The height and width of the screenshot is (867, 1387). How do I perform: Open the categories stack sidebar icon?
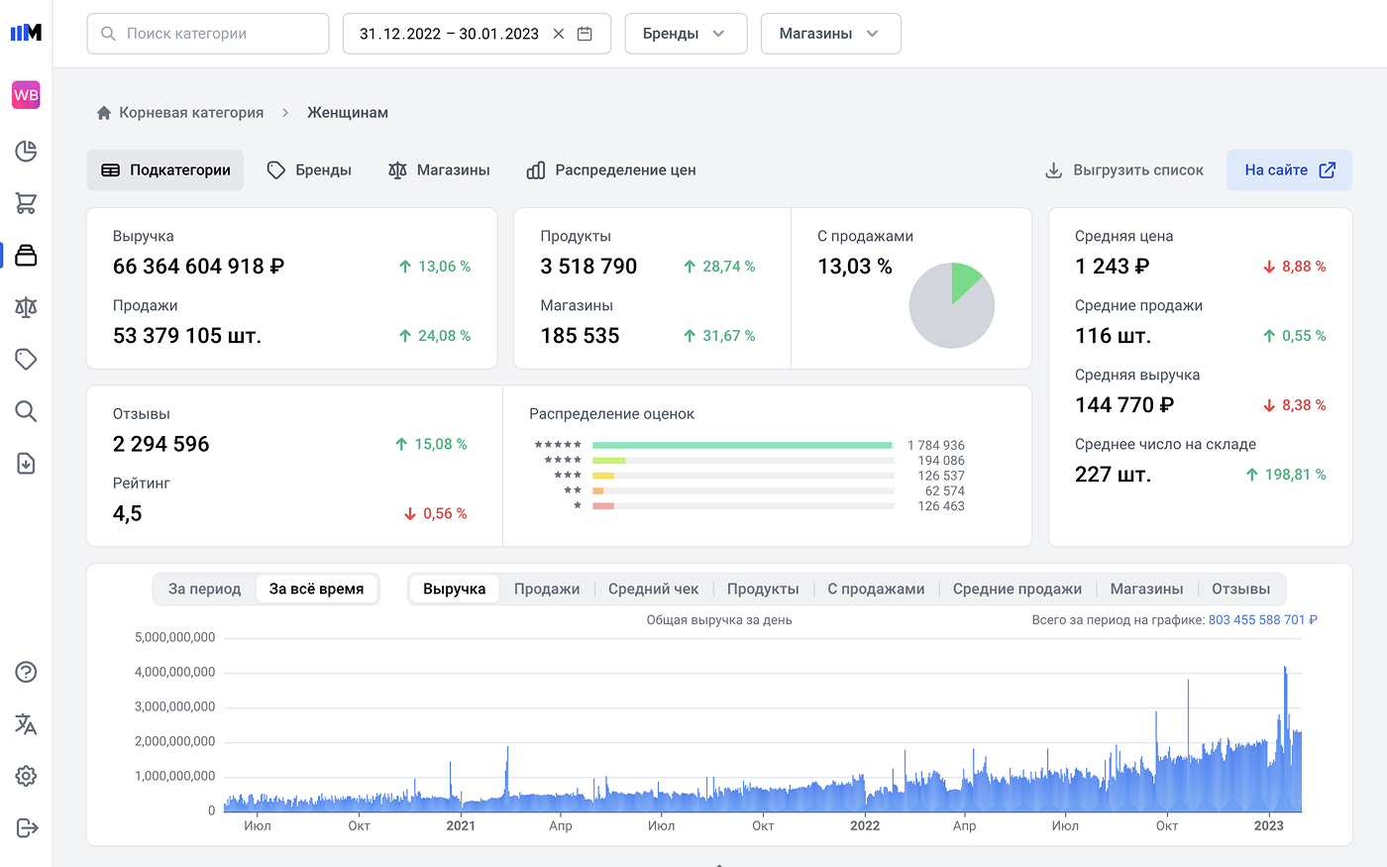pyautogui.click(x=26, y=255)
